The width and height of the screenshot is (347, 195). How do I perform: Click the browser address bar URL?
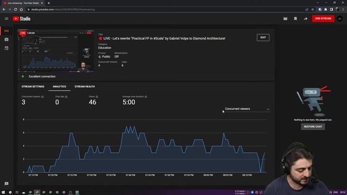[x=63, y=10]
